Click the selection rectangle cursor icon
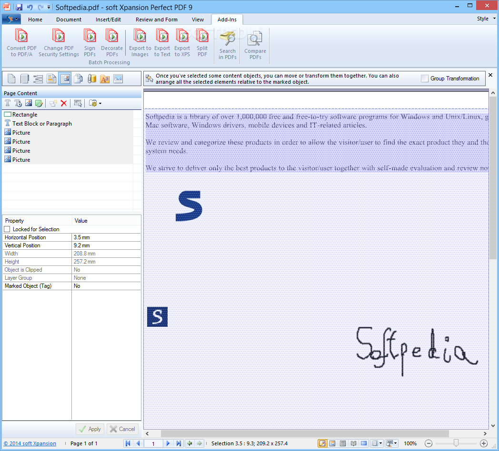 [78, 103]
